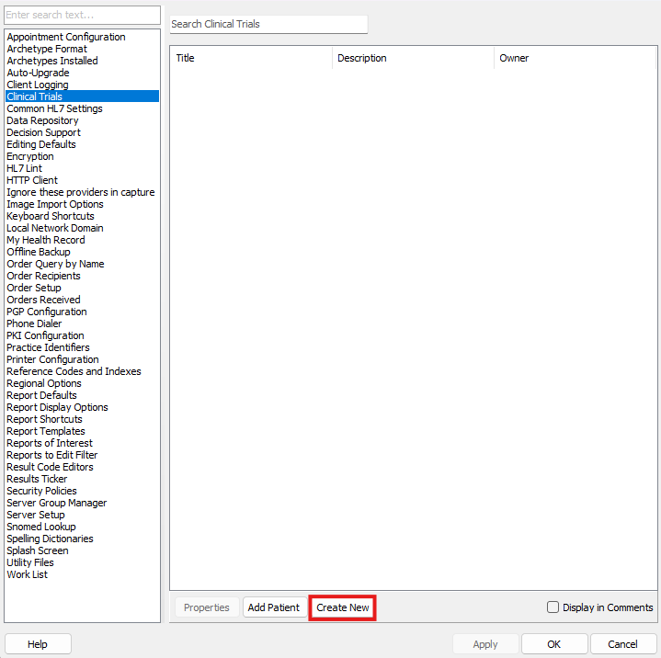Click the Add Patient button
The height and width of the screenshot is (658, 661).
(x=274, y=607)
